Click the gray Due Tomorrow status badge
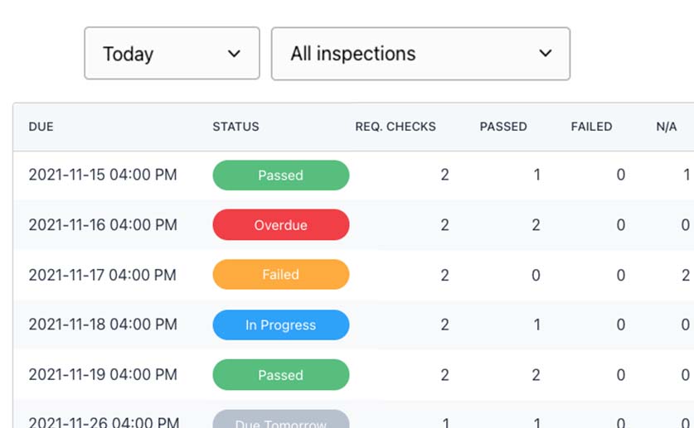Screen dimensions: 694x428 pos(280,420)
